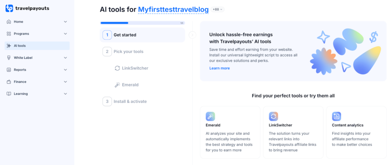Click the LinkSwitcher card icon
Image resolution: width=392 pixels, height=165 pixels.
(x=273, y=116)
